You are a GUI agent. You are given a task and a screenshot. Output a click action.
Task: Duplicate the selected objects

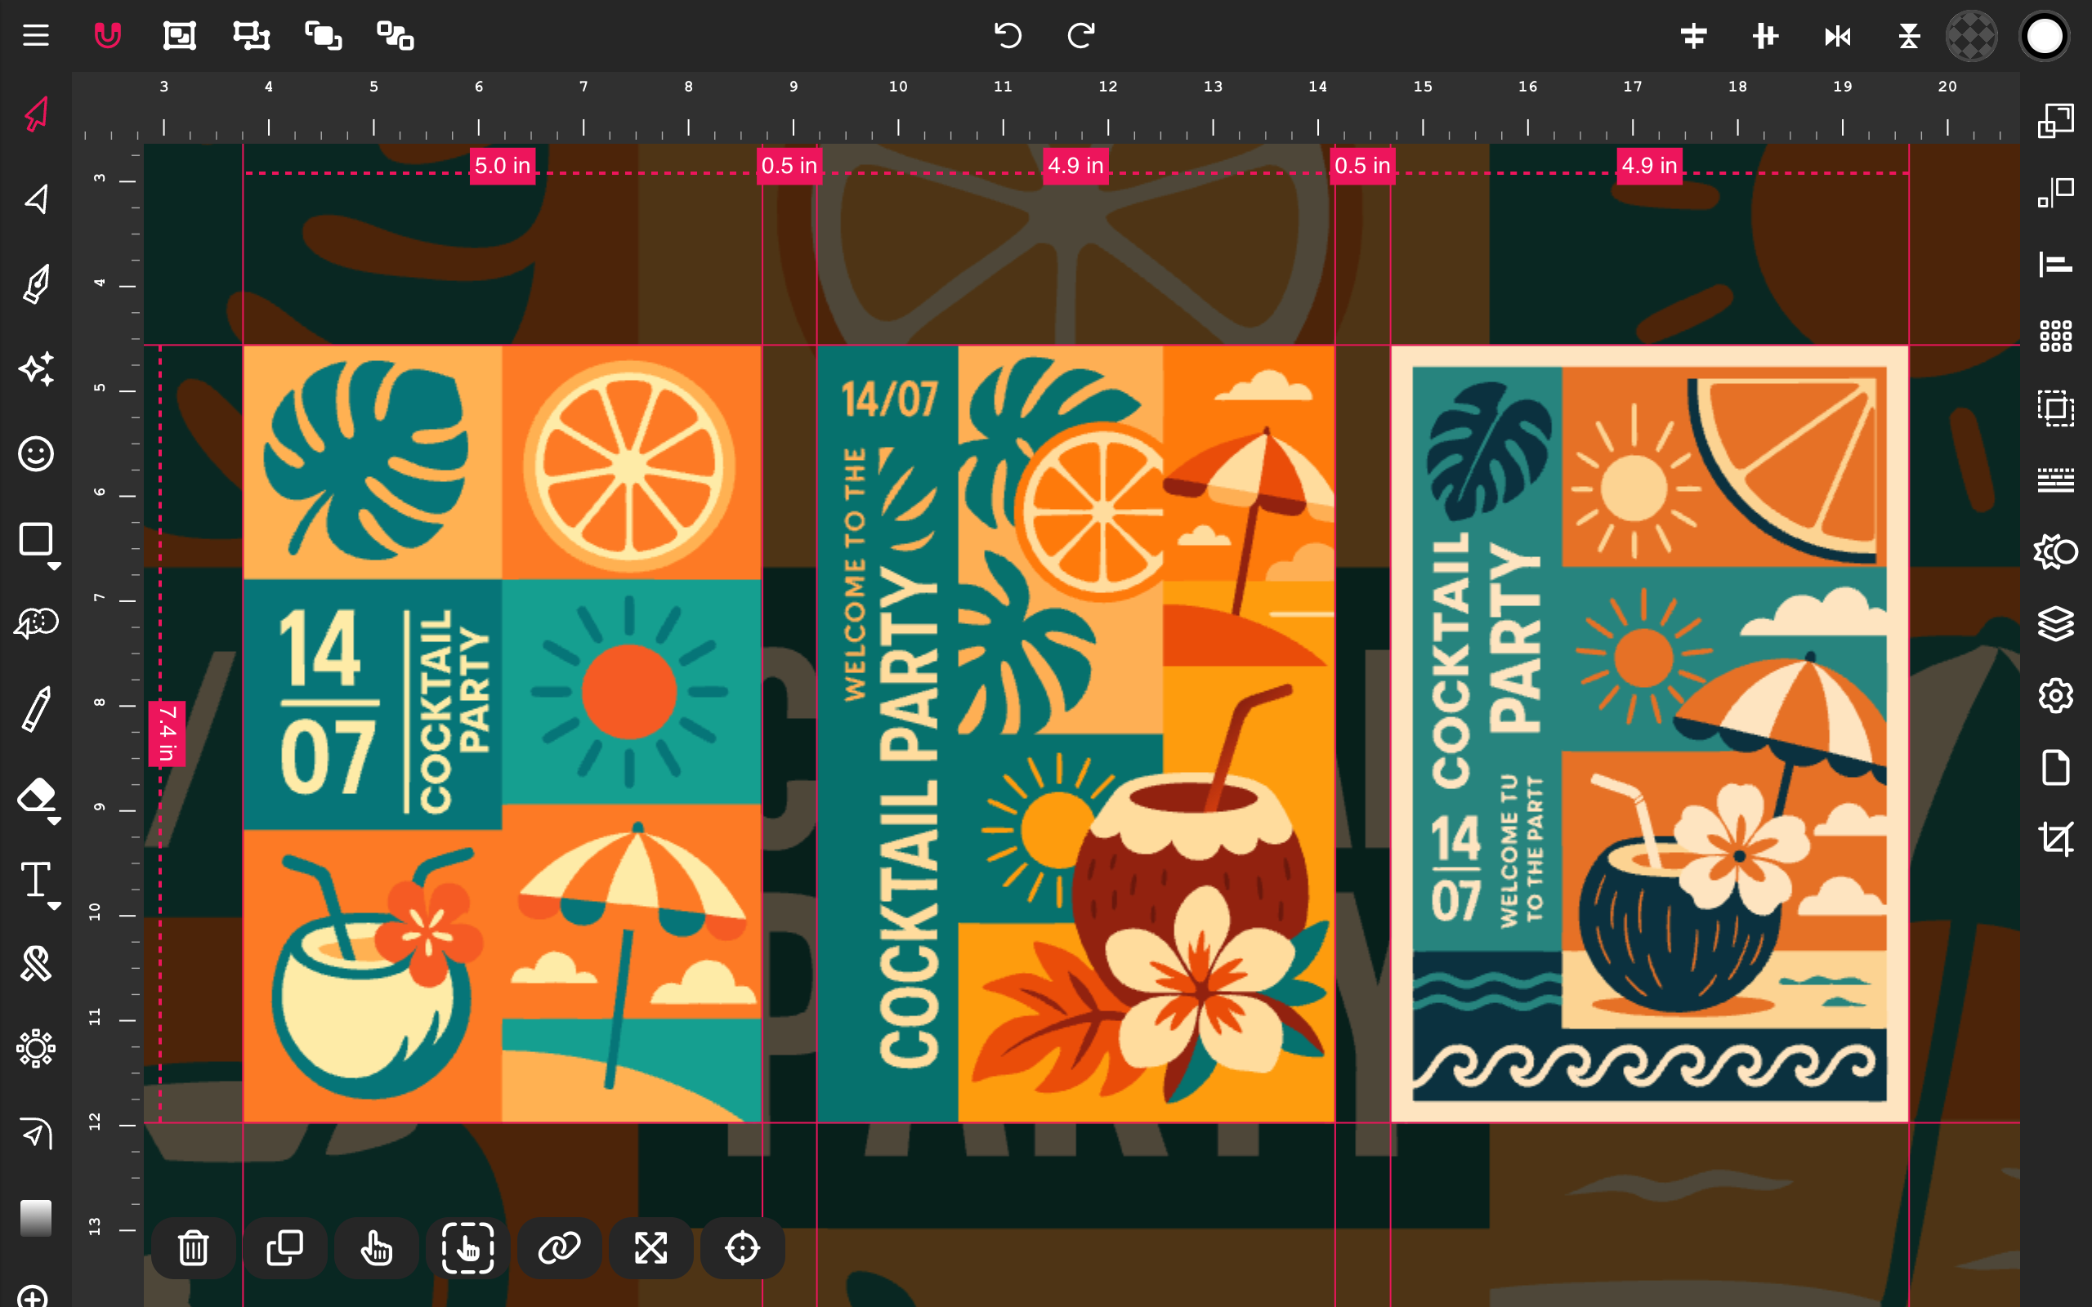284,1247
